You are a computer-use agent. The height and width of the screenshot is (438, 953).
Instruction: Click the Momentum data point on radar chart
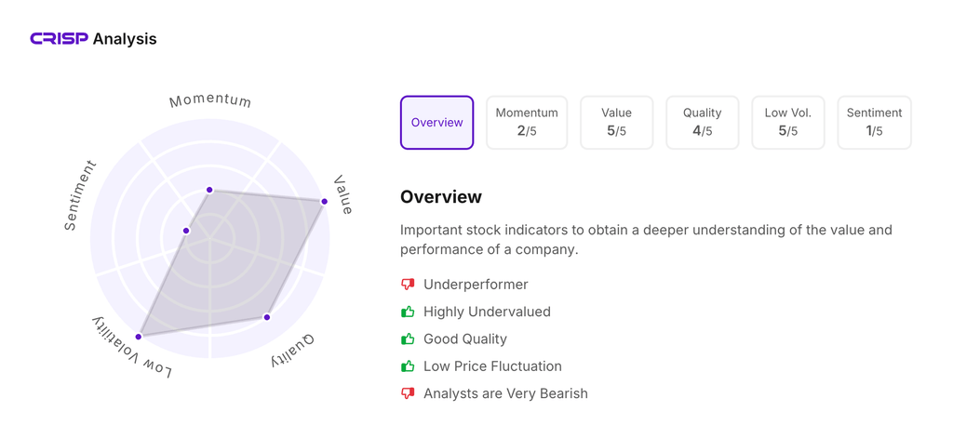[209, 190]
